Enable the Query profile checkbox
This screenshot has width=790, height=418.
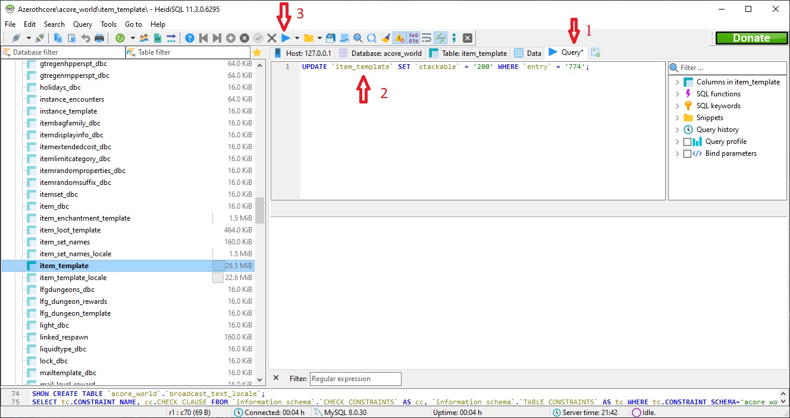[x=688, y=142]
